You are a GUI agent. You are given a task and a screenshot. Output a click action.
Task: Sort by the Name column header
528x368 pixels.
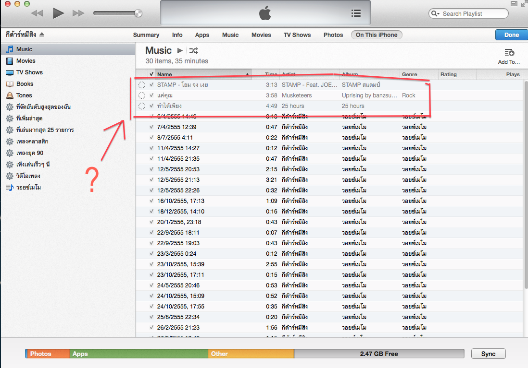[x=203, y=74]
